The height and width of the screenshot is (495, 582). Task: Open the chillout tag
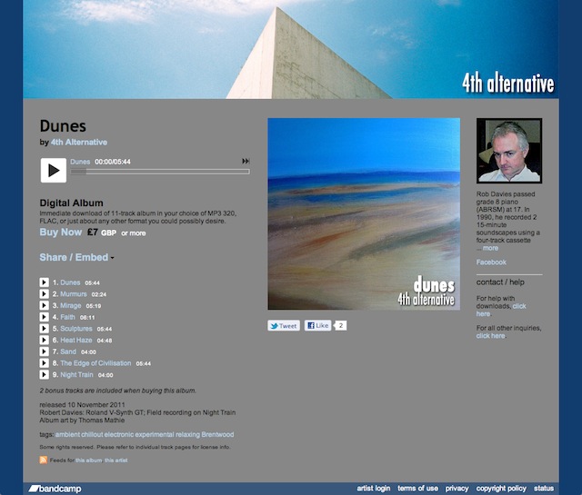click(92, 434)
